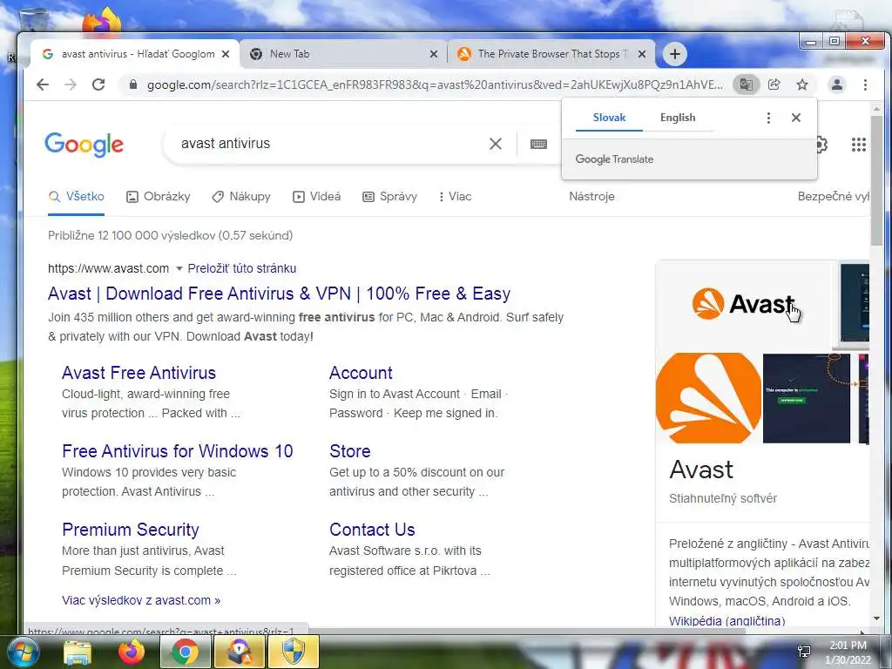This screenshot has height=669, width=892.
Task: Open Wikipédia (angličtina) link
Action: point(726,620)
